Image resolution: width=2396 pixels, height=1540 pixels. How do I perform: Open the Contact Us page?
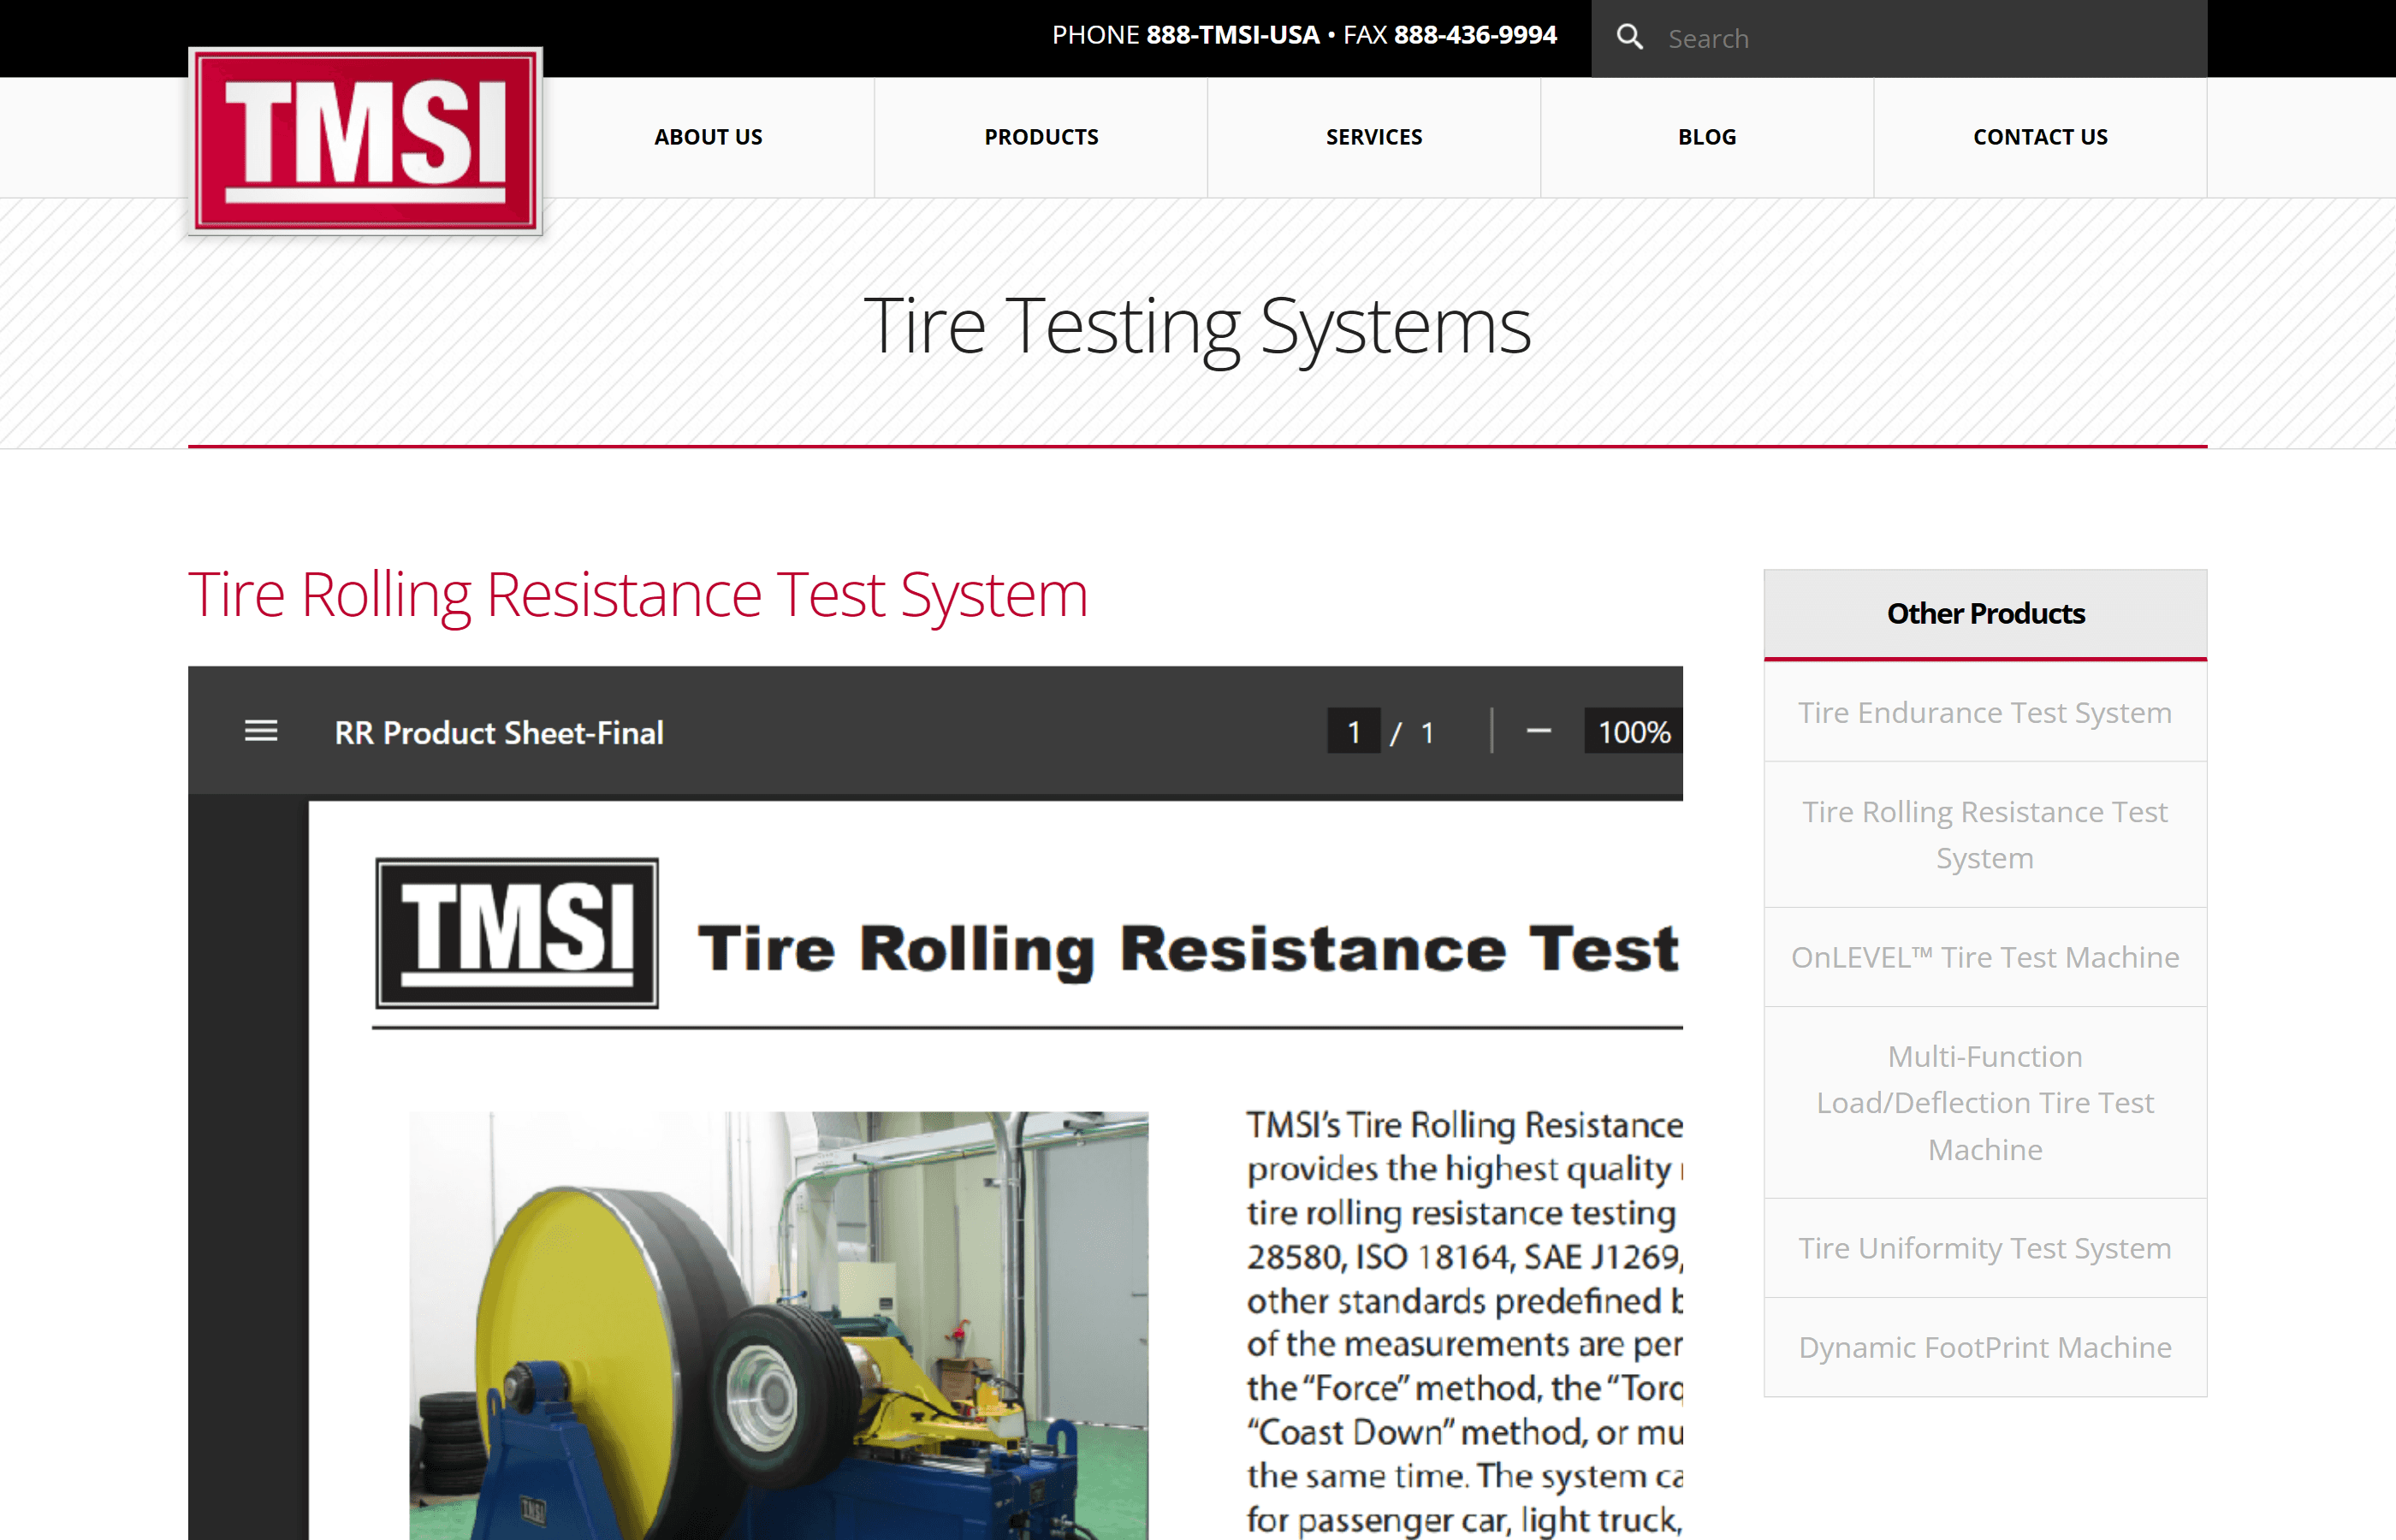click(x=2040, y=137)
